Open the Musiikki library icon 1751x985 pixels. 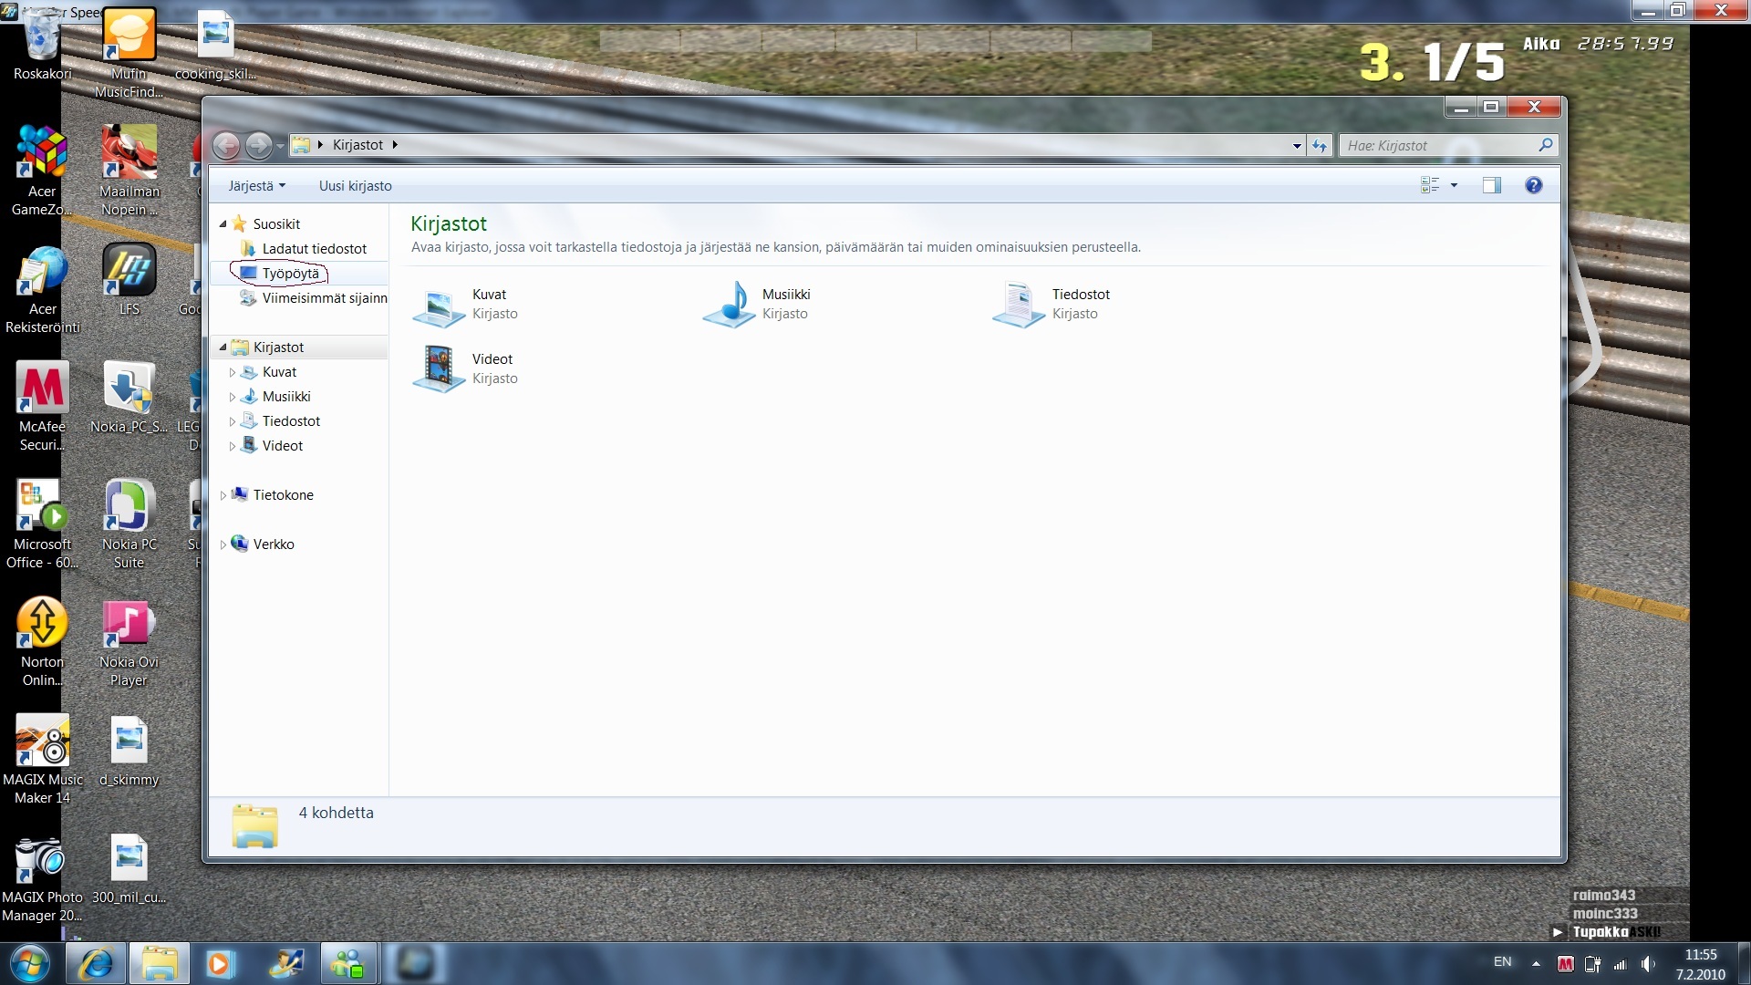tap(729, 306)
